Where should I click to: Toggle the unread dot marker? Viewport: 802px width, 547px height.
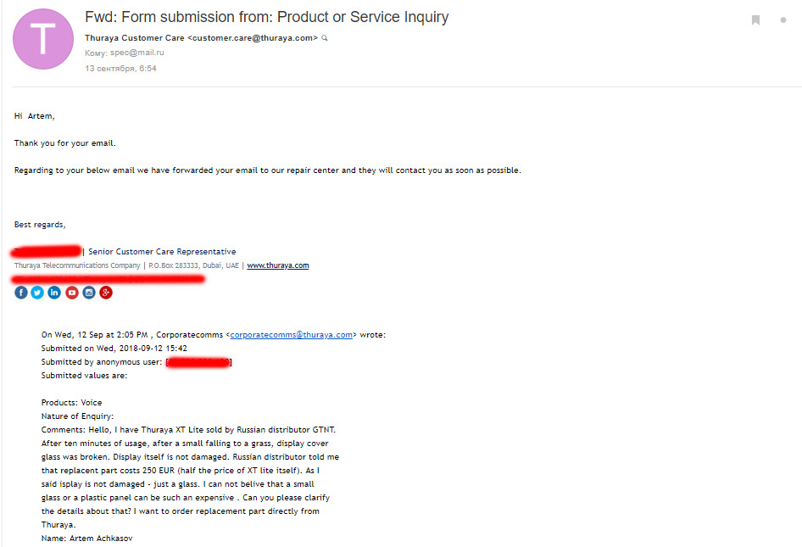783,20
